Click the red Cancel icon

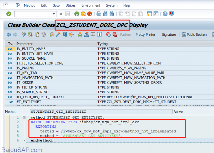pyautogui.click(x=90, y=14)
